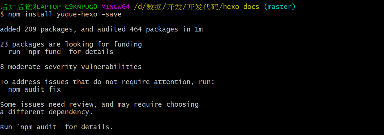Click the -save flag in the command
The image size is (384, 135).
[111, 14]
